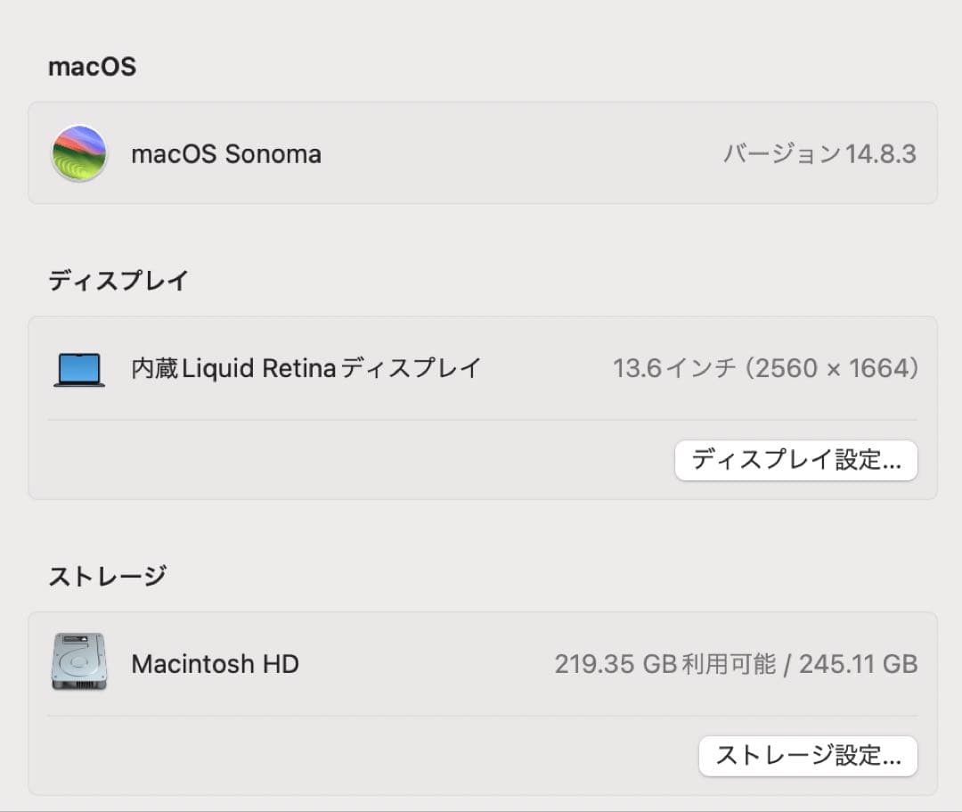Click the バージョン 14.8.3 version text

click(819, 153)
